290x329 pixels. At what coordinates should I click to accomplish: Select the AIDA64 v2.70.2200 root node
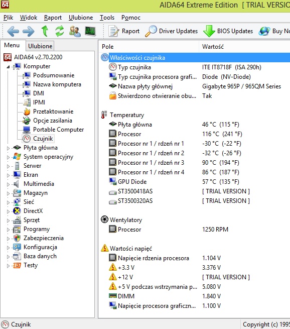tap(38, 57)
